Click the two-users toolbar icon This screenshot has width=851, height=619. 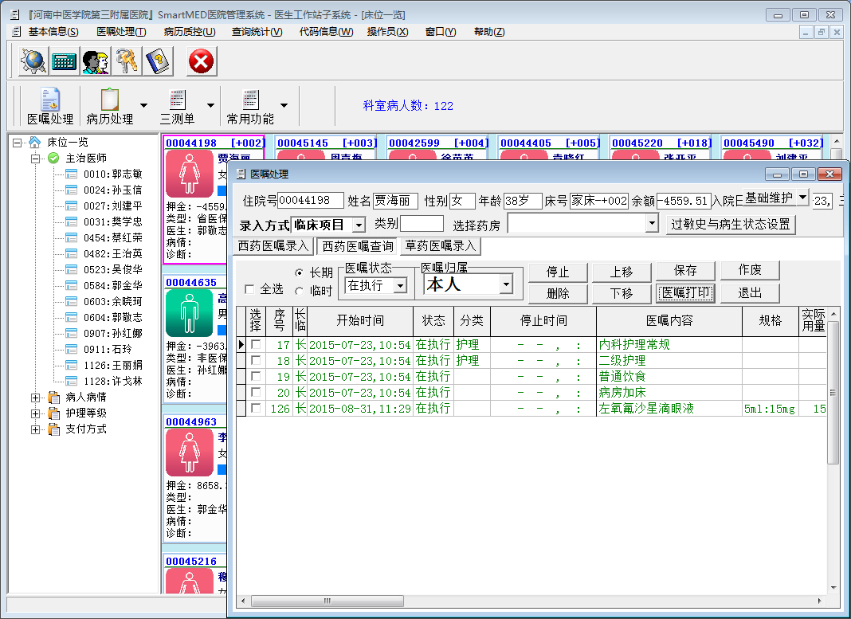pos(96,61)
